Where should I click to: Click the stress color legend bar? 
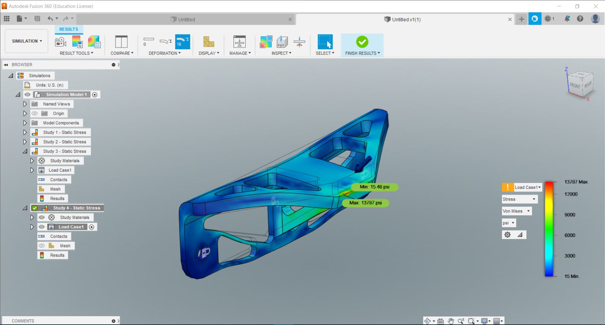point(549,229)
